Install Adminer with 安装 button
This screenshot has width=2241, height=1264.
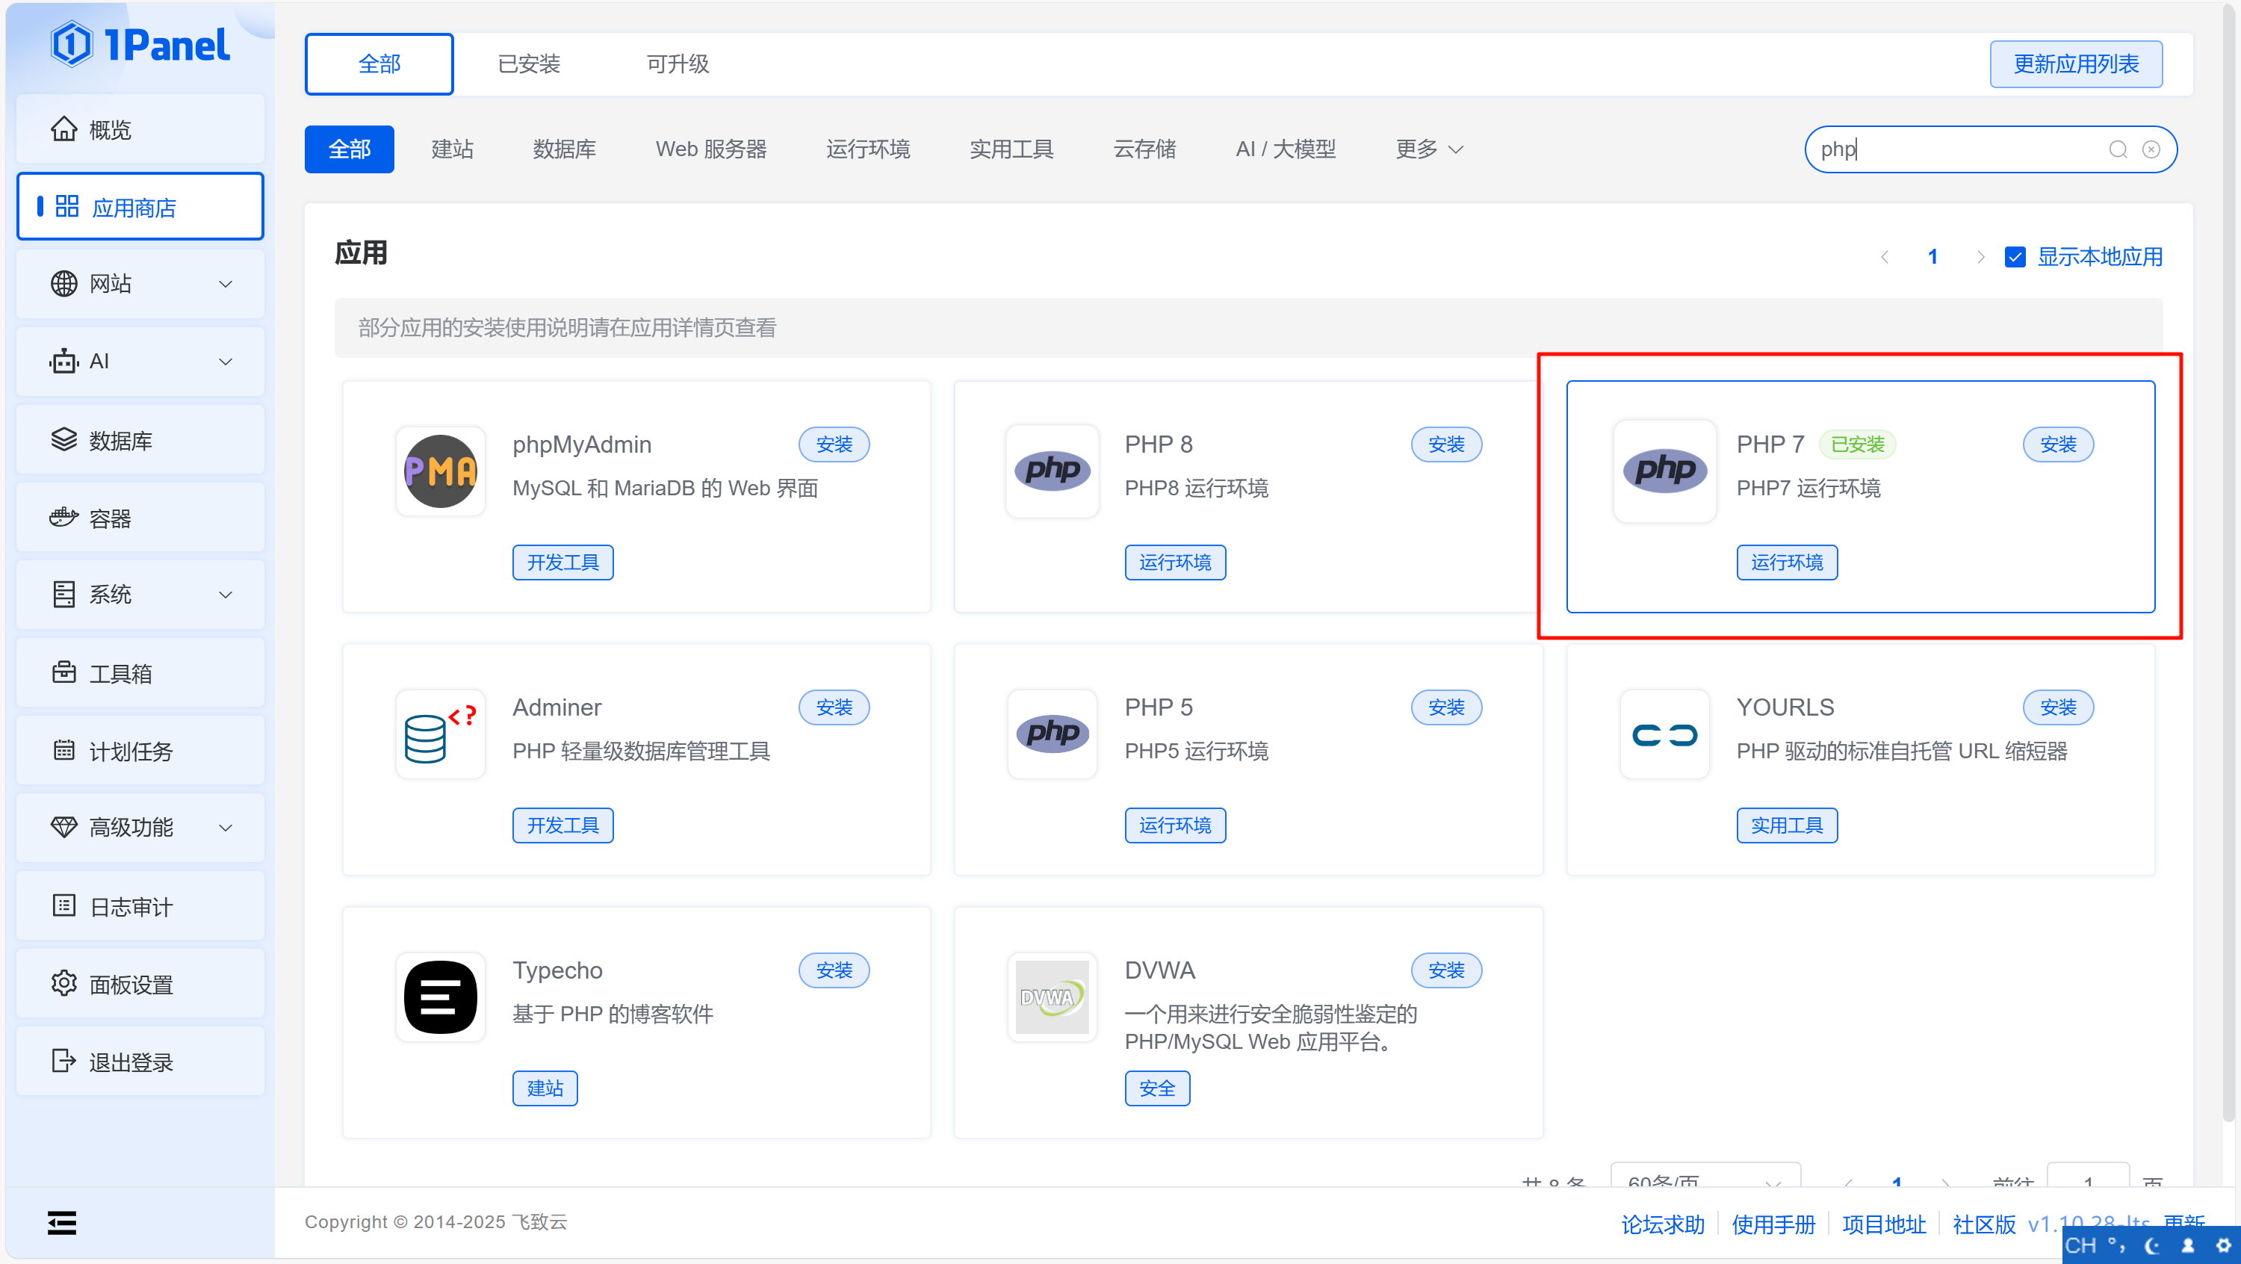tap(834, 707)
